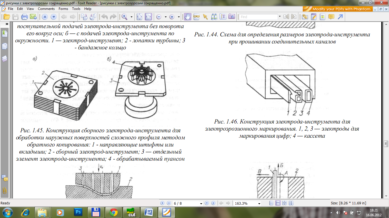Open a PDF with the folder icon

coord(6,17)
